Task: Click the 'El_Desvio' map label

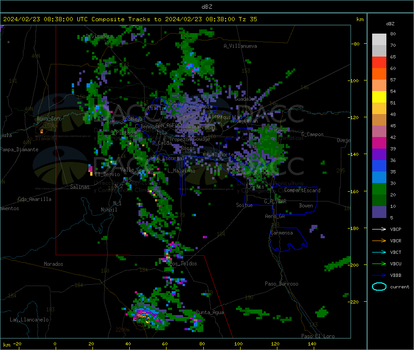Action: pos(107,174)
